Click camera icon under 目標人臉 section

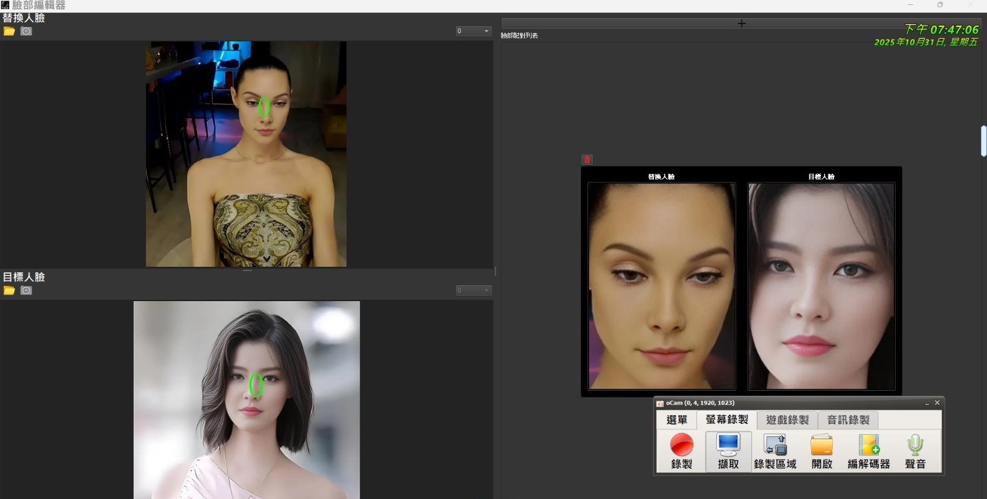point(26,291)
